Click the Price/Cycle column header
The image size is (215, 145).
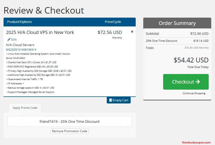(x=113, y=22)
